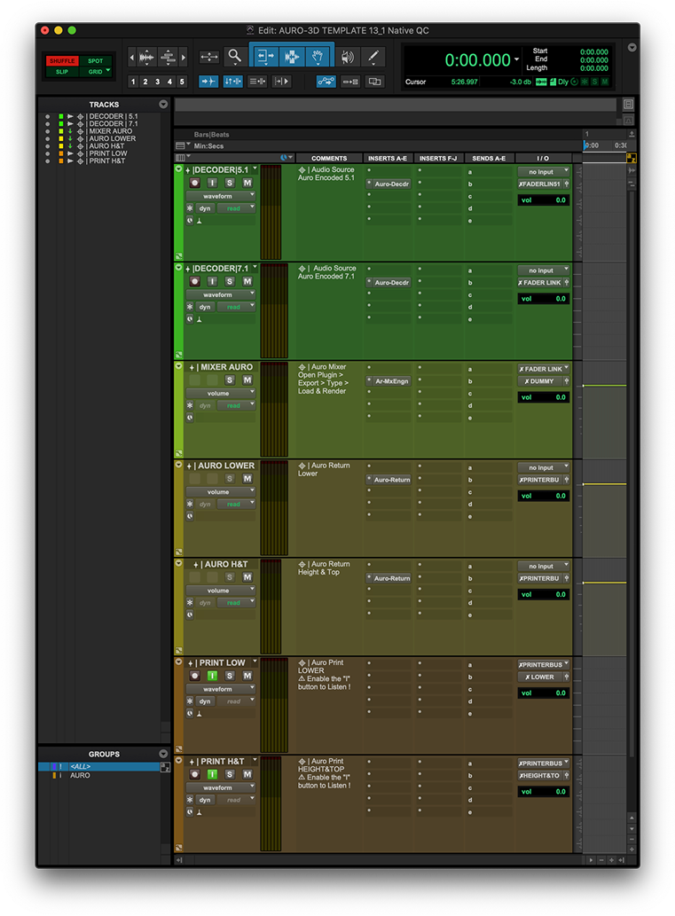This screenshot has width=675, height=916.
Task: Record-enable the DECODER|7.1 track
Action: pyautogui.click(x=194, y=281)
